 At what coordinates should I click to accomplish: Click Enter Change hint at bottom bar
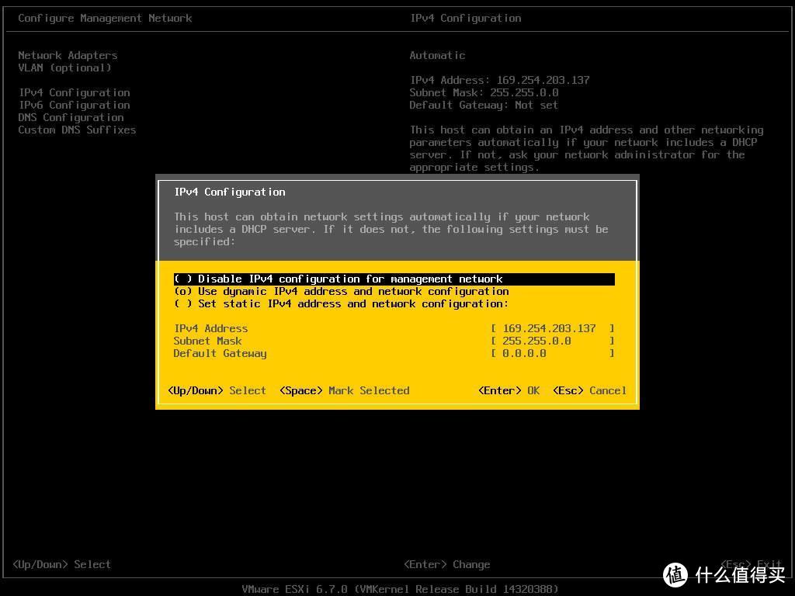(446, 565)
